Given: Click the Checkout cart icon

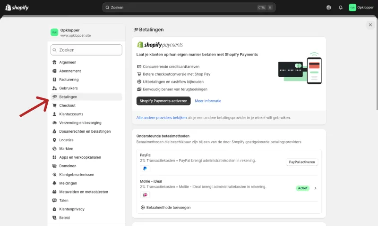Looking at the screenshot, I should 54,105.
